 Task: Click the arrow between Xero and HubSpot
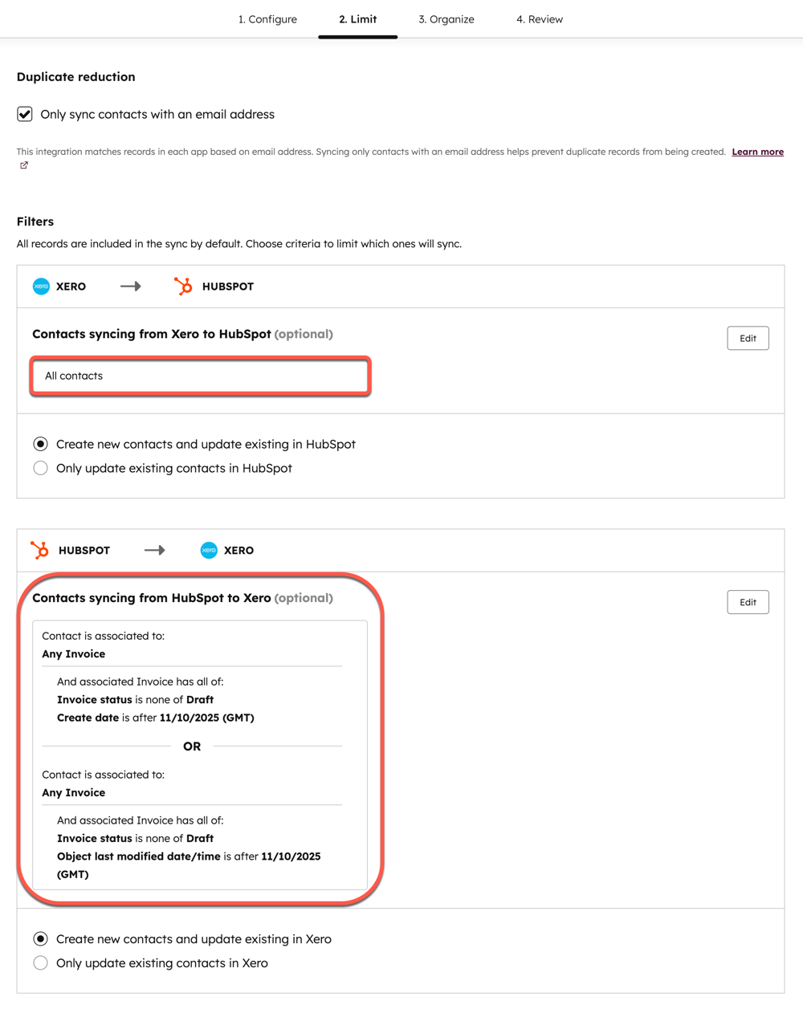tap(130, 286)
